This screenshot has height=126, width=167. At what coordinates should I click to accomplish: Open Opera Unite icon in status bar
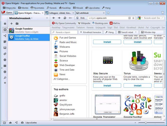point(16,123)
